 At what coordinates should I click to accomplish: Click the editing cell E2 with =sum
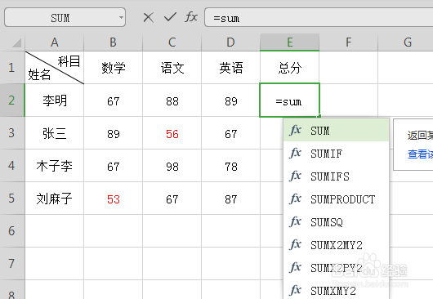point(289,100)
